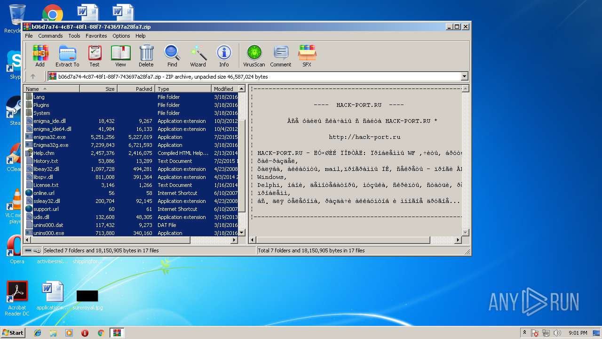
Task: Click the Extract To toolbar icon
Action: [67, 56]
